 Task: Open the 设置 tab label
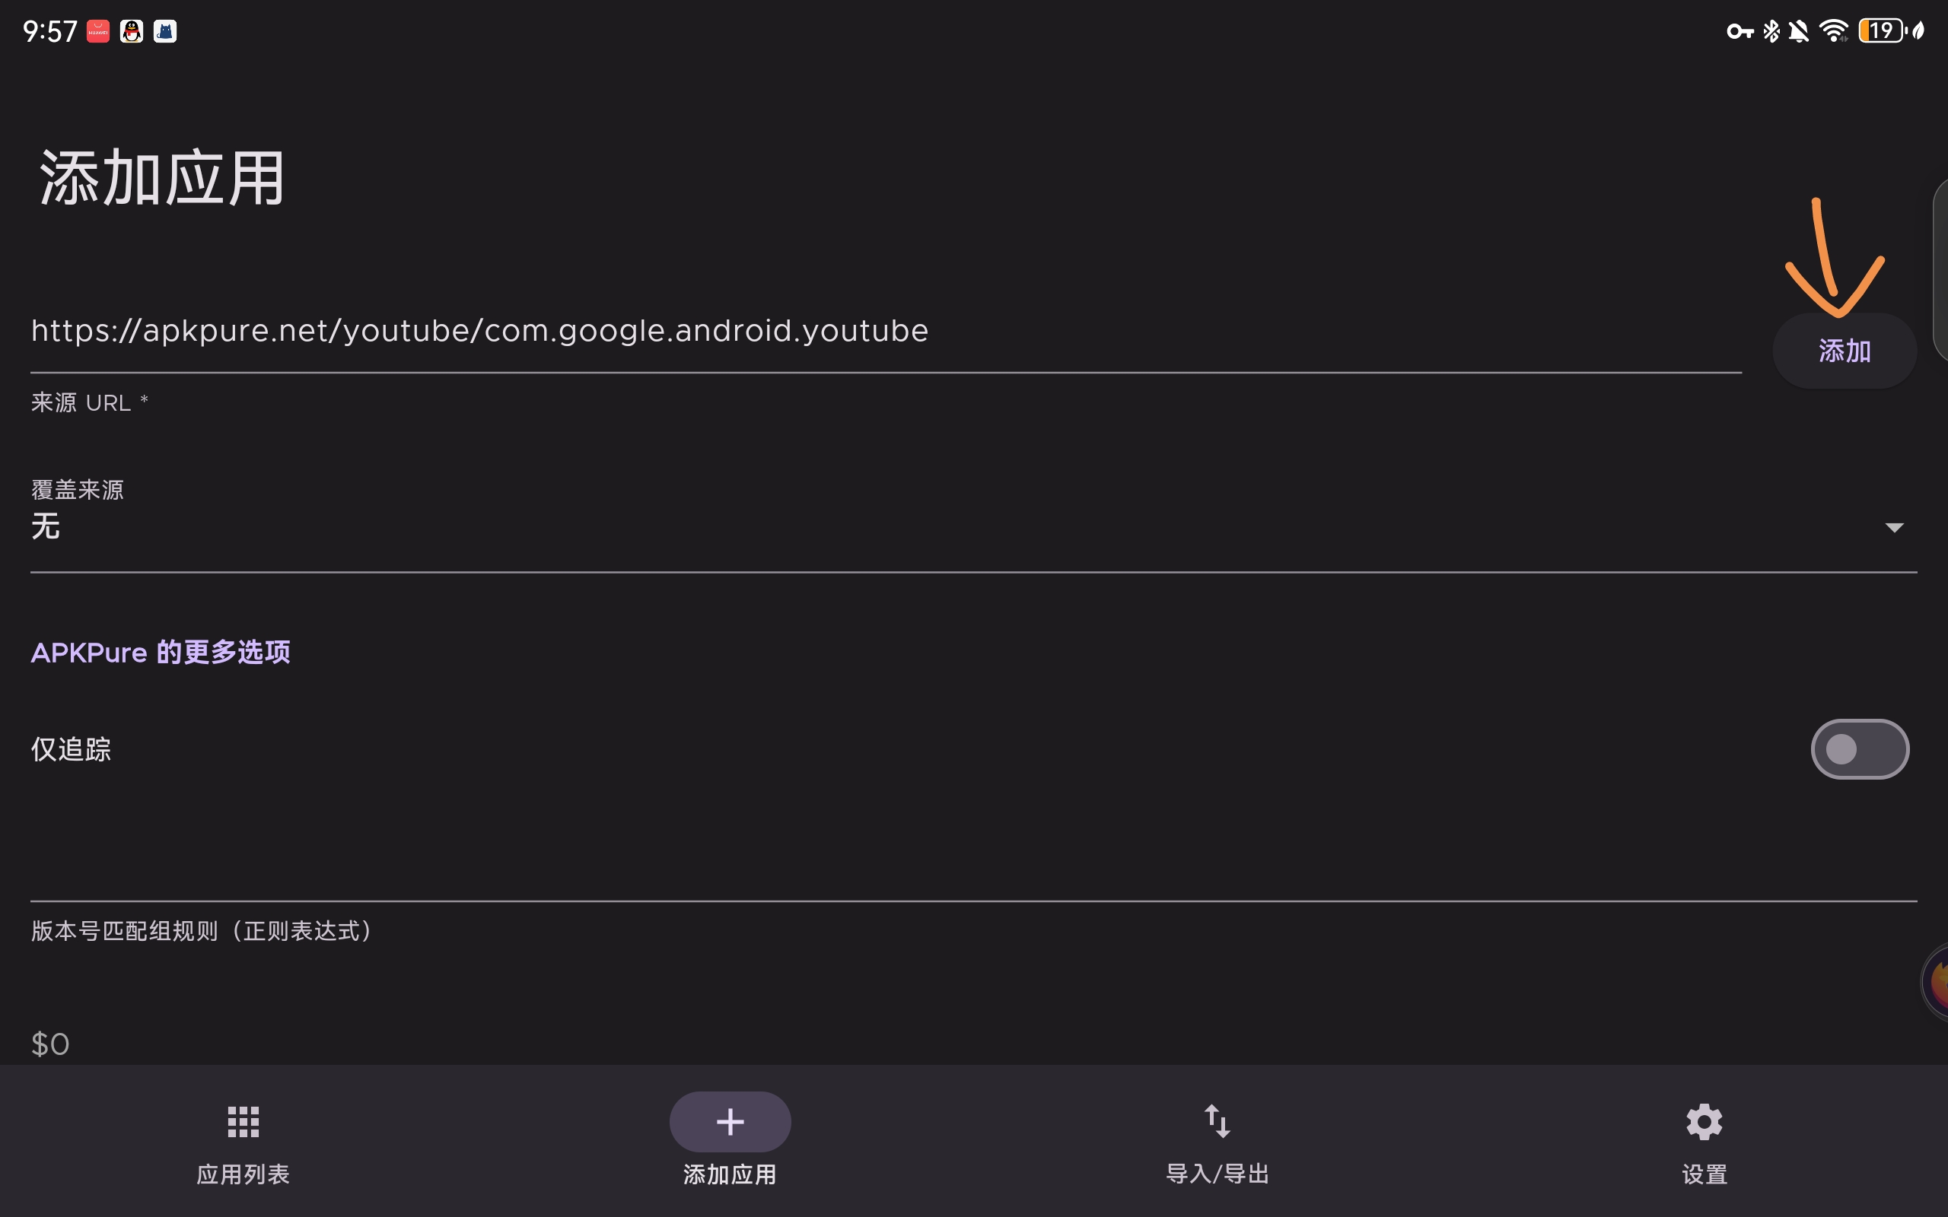point(1703,1174)
